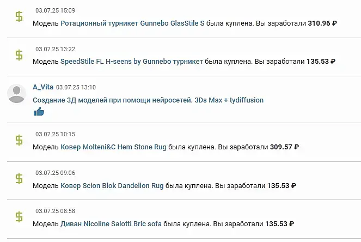This screenshot has height=242, width=361.
Task: Click the thumbs-up like icon
Action: (x=38, y=111)
